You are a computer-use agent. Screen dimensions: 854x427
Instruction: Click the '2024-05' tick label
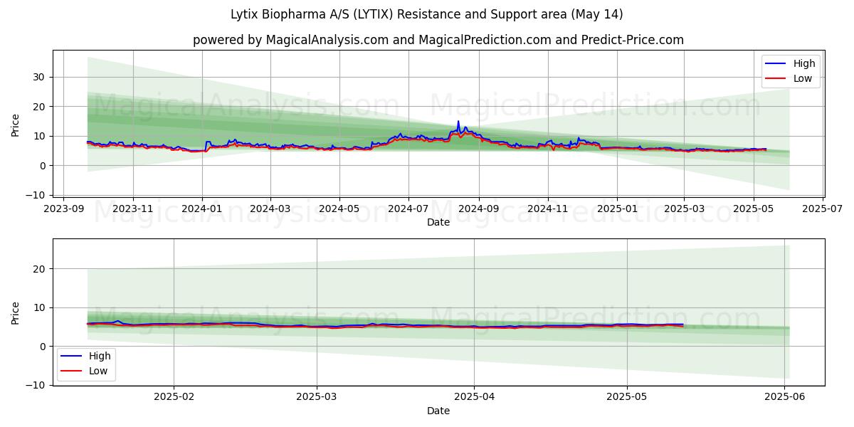[x=339, y=209]
